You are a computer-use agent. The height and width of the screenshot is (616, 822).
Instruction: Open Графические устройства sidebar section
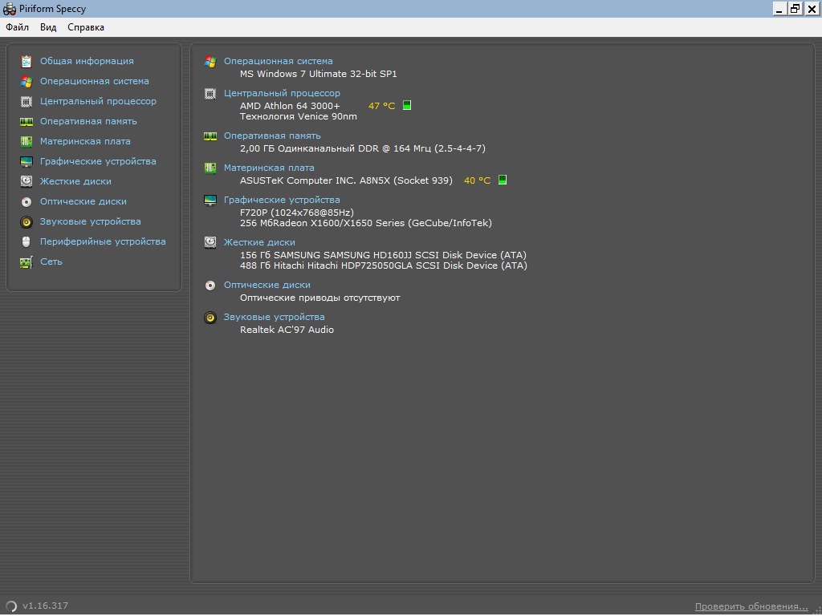pyautogui.click(x=98, y=161)
